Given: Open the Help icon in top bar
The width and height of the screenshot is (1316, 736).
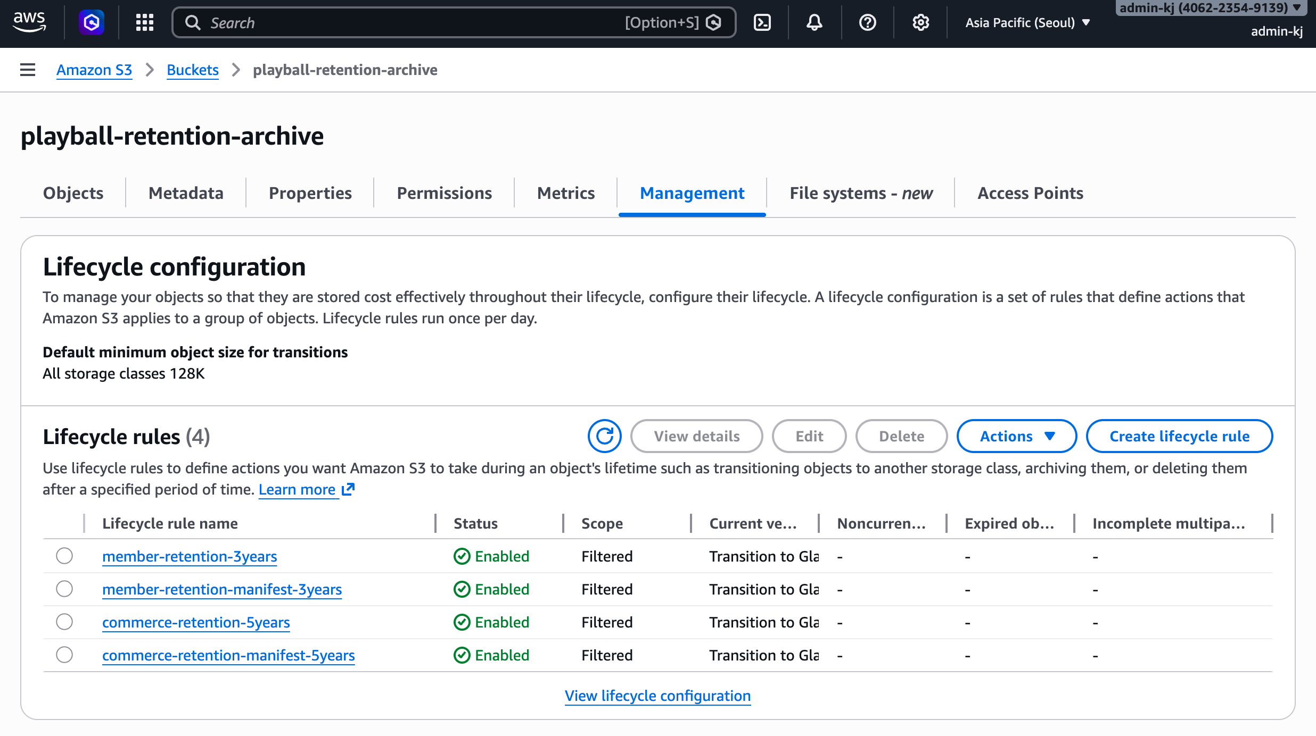Looking at the screenshot, I should pos(867,22).
